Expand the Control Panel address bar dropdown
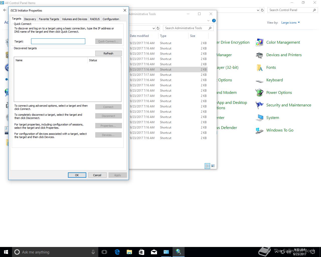 click(258, 10)
